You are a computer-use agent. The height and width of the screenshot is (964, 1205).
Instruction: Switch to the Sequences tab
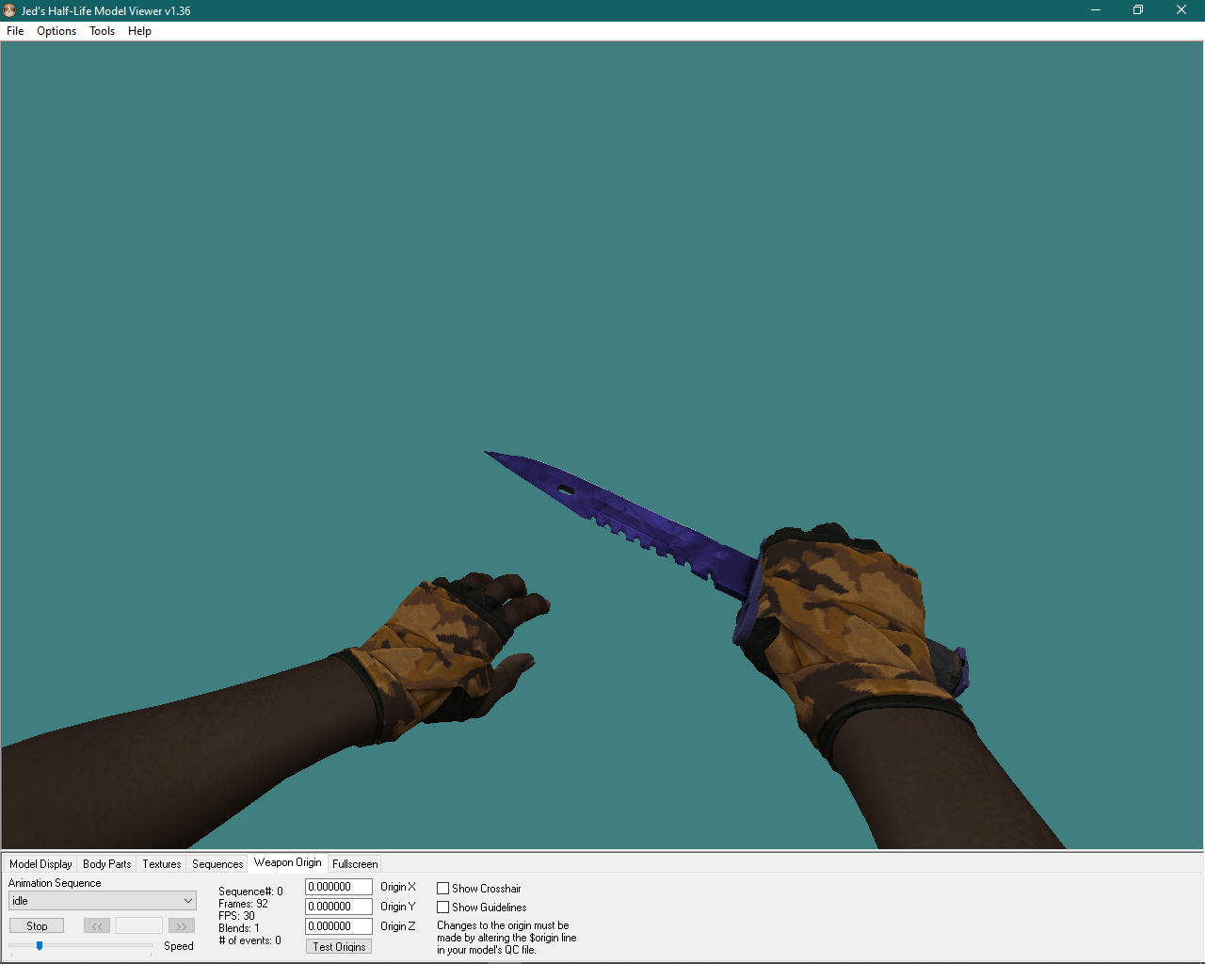click(x=217, y=864)
